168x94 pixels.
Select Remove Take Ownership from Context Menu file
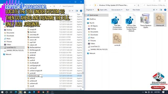(x=131, y=23)
